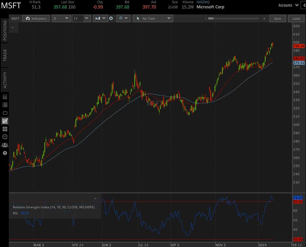
Task: Click the Save button
Action: [277, 18]
